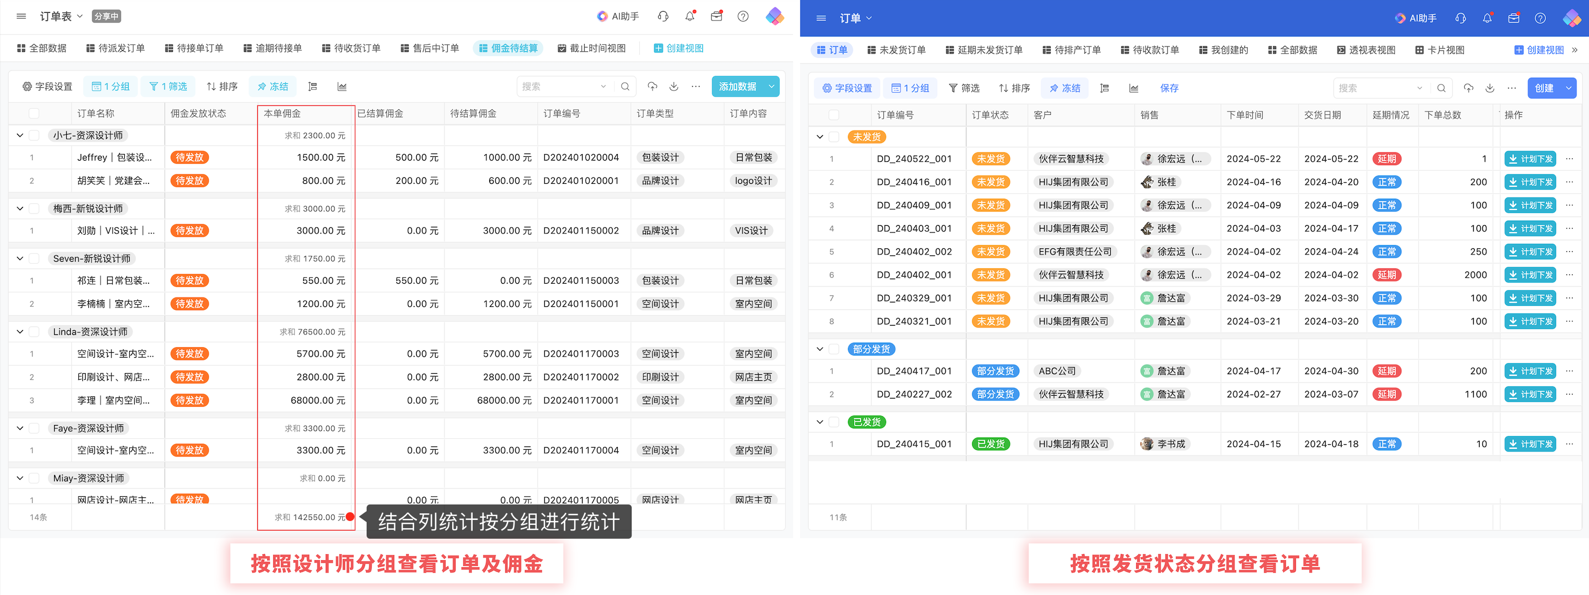Open chart statistics icon in 订单 toolbar
Image resolution: width=1589 pixels, height=595 pixels.
[1134, 88]
